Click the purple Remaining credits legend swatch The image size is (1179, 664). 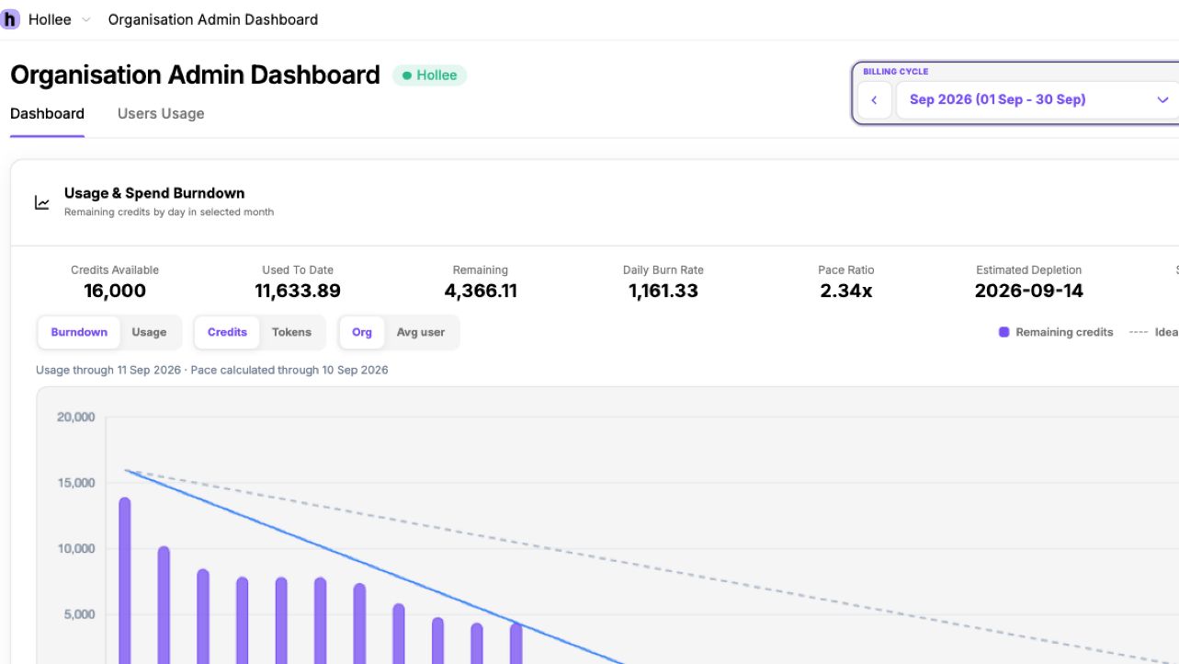1004,332
